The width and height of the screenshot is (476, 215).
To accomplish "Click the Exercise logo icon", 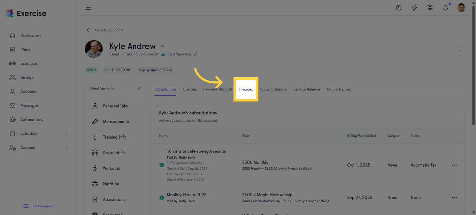I will (x=10, y=14).
